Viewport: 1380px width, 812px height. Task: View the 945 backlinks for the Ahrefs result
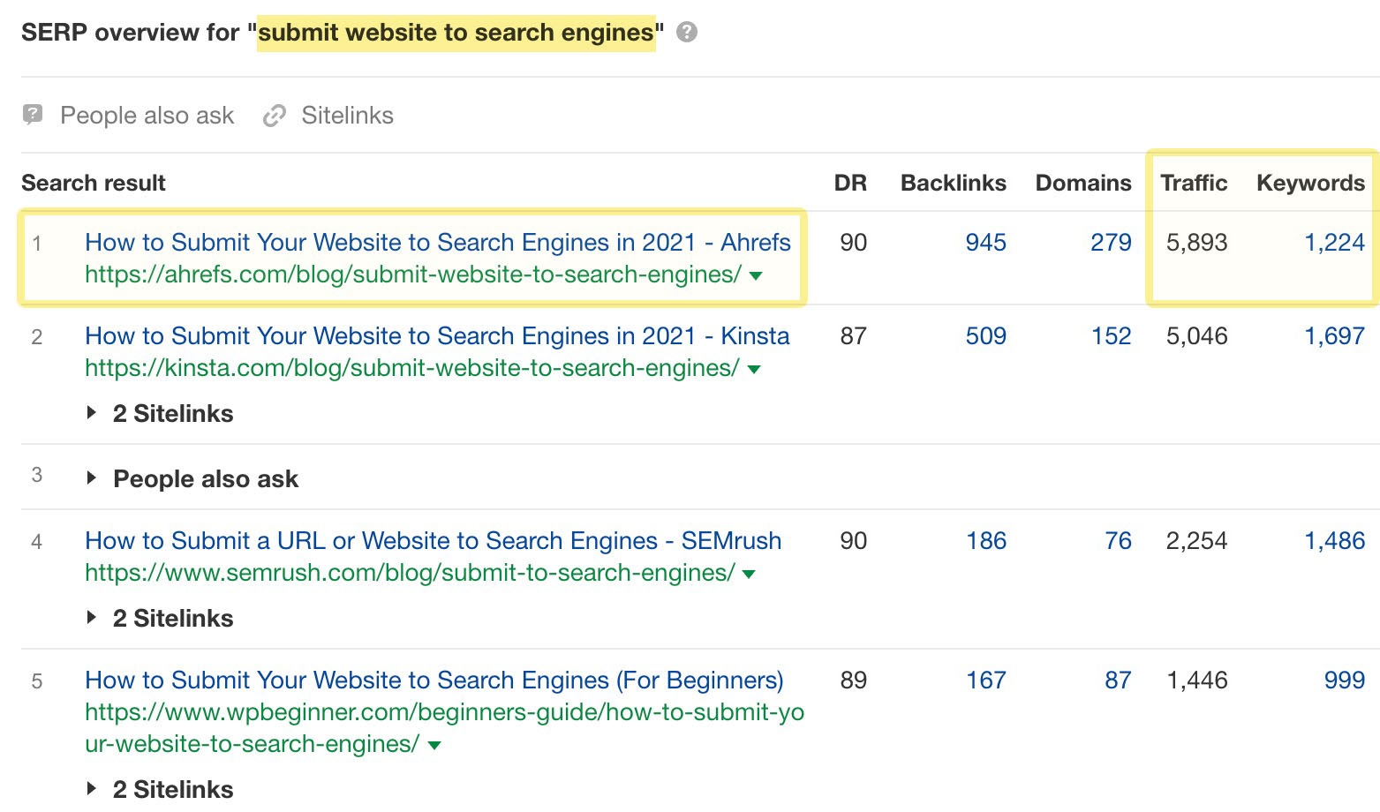tap(984, 242)
